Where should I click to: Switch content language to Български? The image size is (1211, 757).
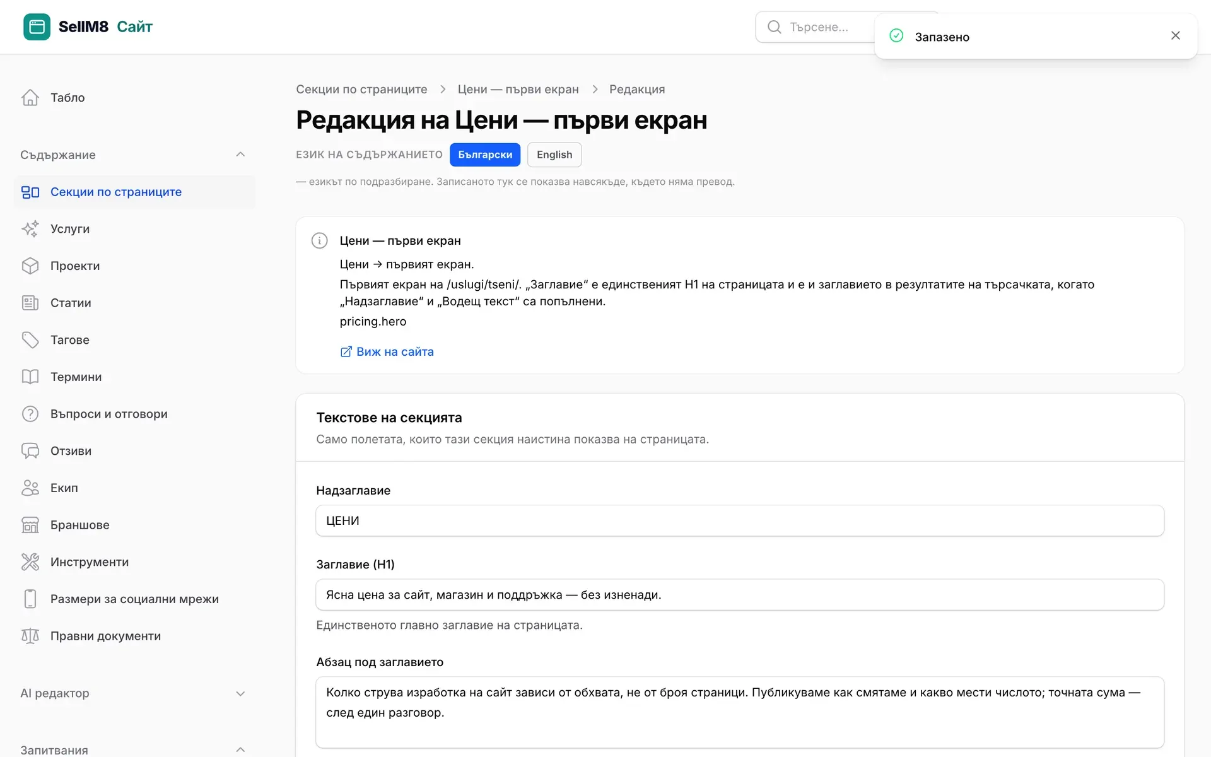485,155
